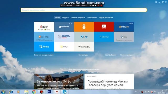Click the Добавить button
This screenshot has width=168, height=94.
[x=111, y=55]
